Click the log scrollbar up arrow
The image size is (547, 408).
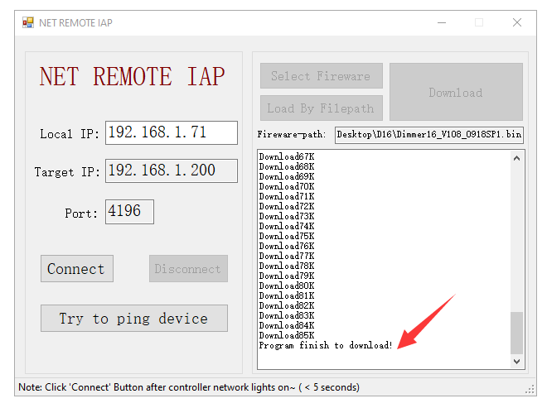[517, 158]
